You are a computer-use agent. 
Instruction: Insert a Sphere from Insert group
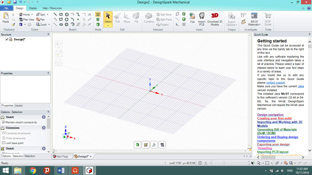[184, 19]
